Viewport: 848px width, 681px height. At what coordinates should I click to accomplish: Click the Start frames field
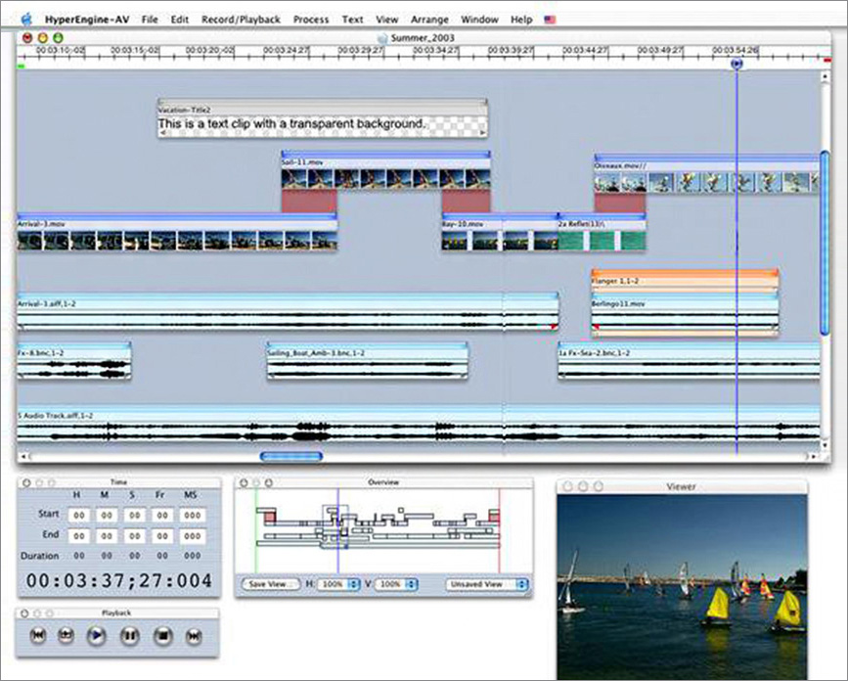pyautogui.click(x=162, y=515)
